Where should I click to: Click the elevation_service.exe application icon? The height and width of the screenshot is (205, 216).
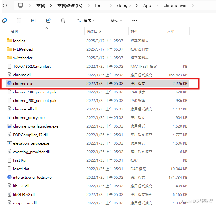point(9,143)
